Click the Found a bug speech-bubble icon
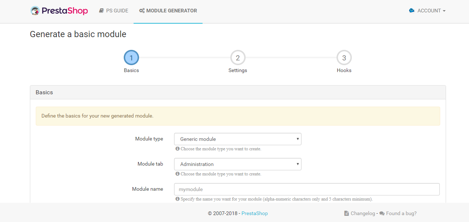 382,214
